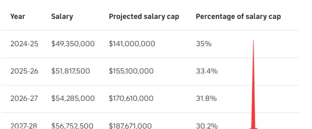This screenshot has height=129, width=312.
Task: Select the 2024-25 year cell
Action: click(24, 44)
